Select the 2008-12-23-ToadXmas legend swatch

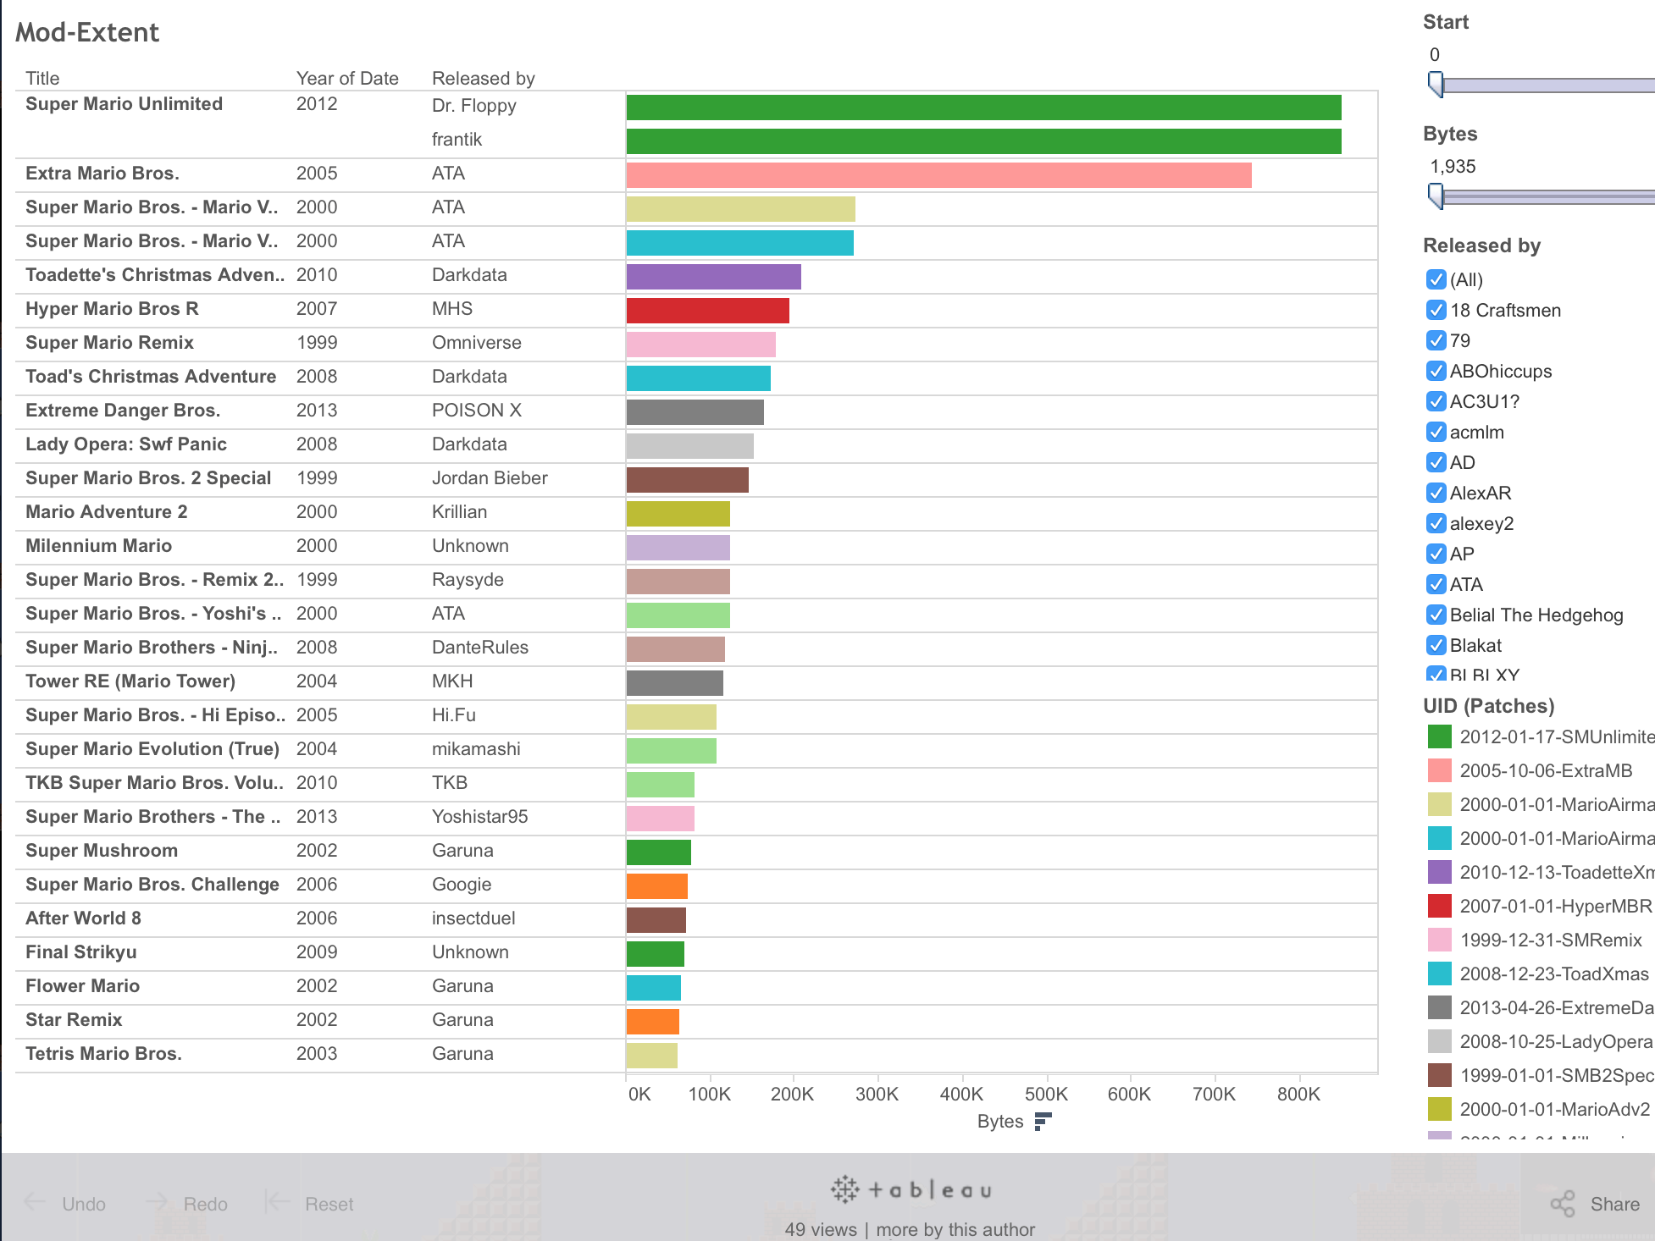[x=1440, y=973]
